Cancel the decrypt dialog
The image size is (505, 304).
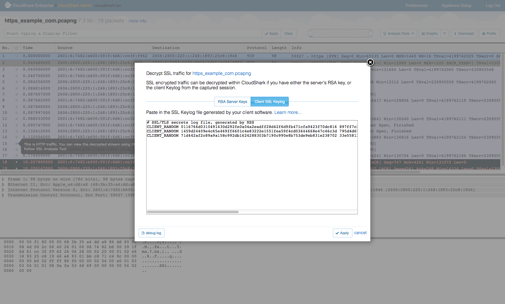(x=360, y=233)
